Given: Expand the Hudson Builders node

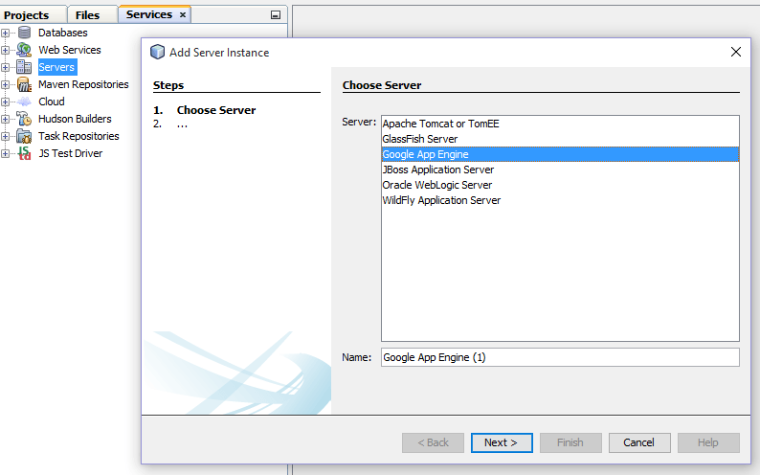Looking at the screenshot, I should tap(6, 119).
